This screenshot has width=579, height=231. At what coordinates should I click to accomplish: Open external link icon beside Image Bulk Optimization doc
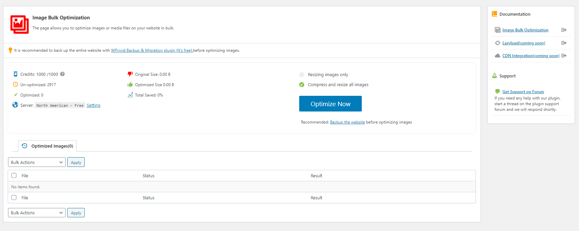[564, 30]
